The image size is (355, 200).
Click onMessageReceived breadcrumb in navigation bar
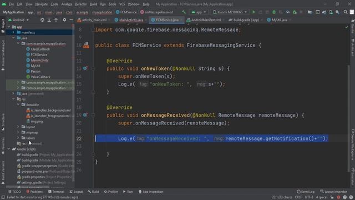tap(156, 12)
